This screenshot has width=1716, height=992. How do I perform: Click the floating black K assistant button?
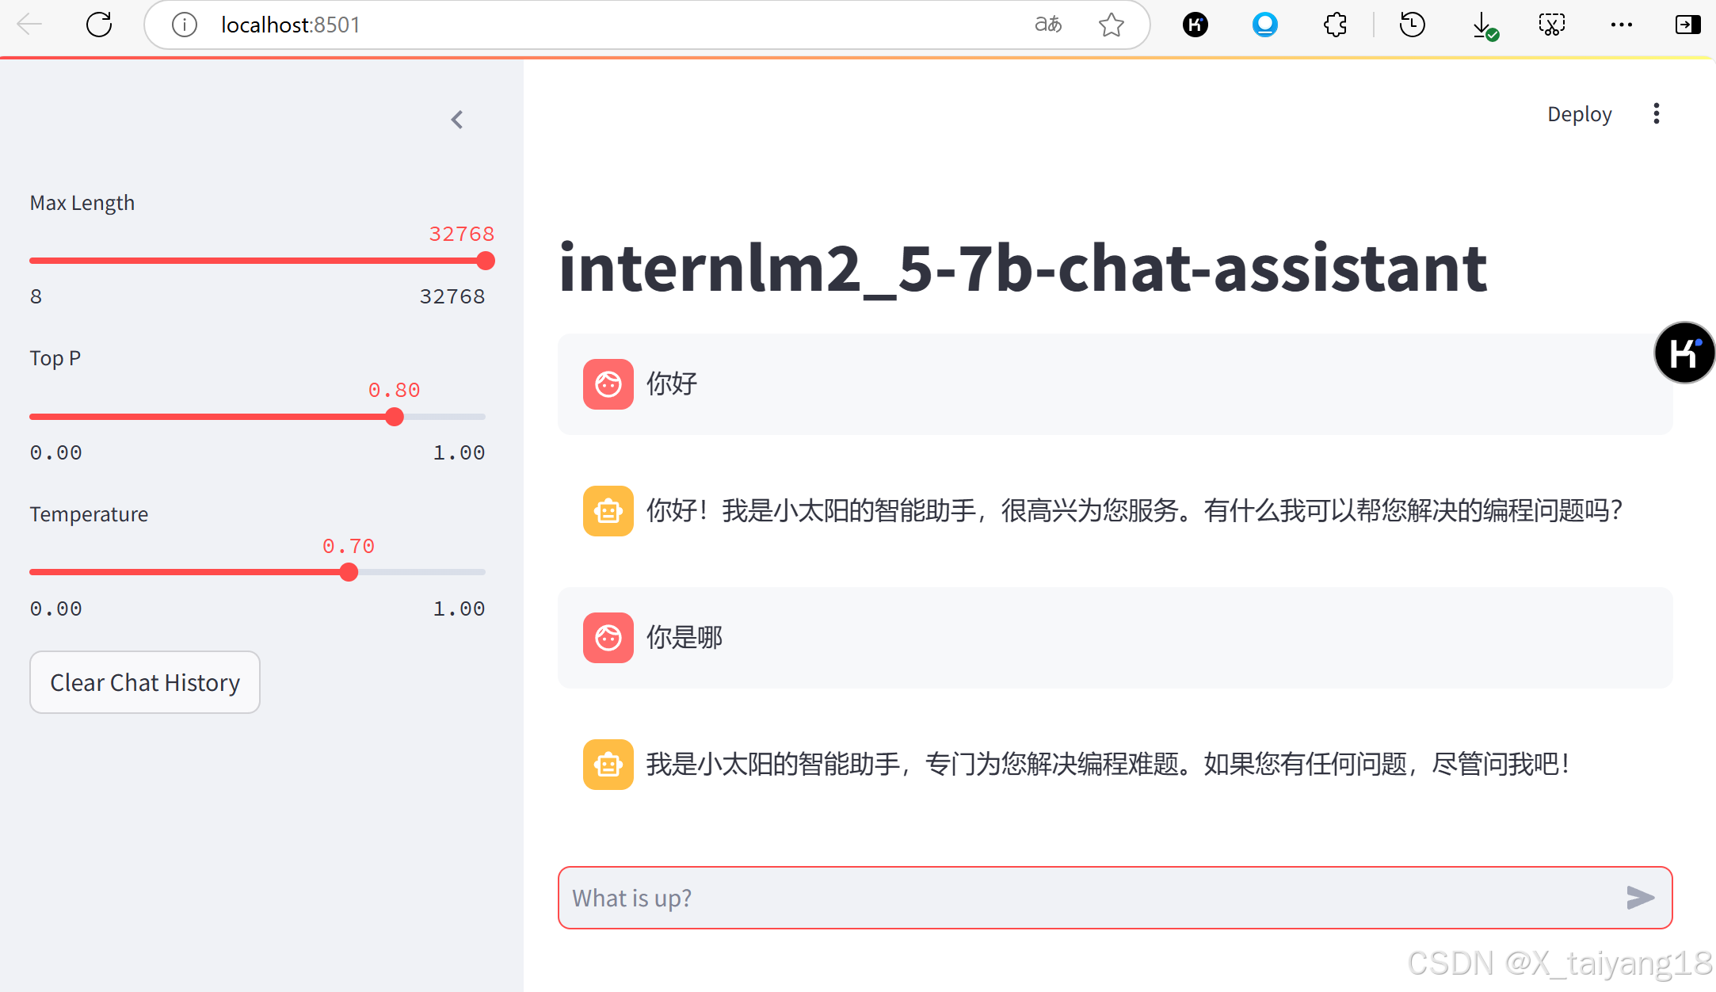click(1684, 353)
